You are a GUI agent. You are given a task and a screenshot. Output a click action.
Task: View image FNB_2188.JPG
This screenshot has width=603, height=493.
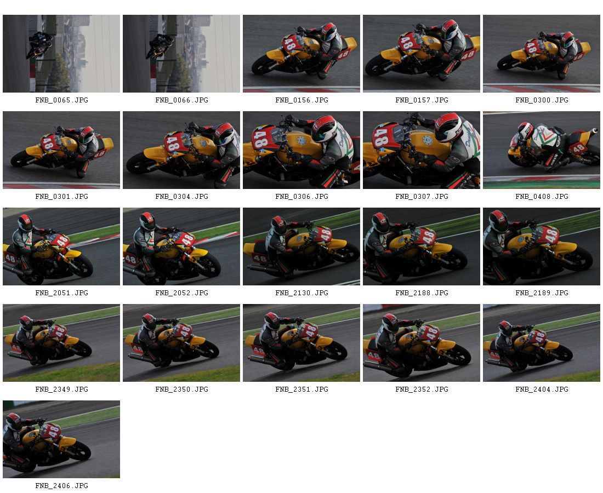(422, 246)
